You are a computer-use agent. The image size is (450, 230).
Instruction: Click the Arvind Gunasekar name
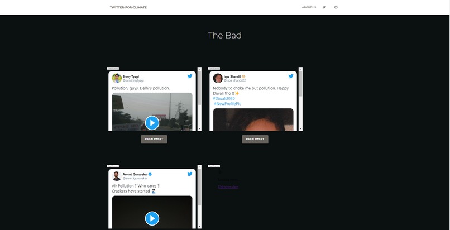[x=136, y=174]
